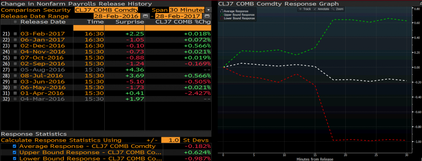Viewport: 422px width, 161px height.
Task: Toggle the Upper Bound Response checkbox
Action: 14,152
